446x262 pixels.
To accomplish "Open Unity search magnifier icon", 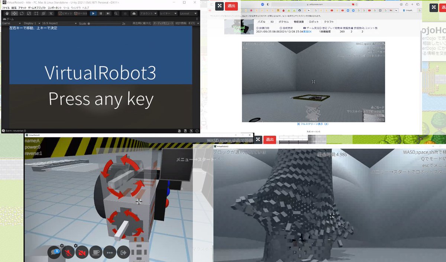I will coord(116,13).
